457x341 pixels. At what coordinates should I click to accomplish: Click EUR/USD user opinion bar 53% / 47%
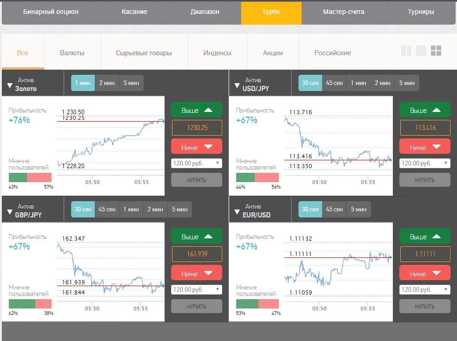tap(258, 304)
